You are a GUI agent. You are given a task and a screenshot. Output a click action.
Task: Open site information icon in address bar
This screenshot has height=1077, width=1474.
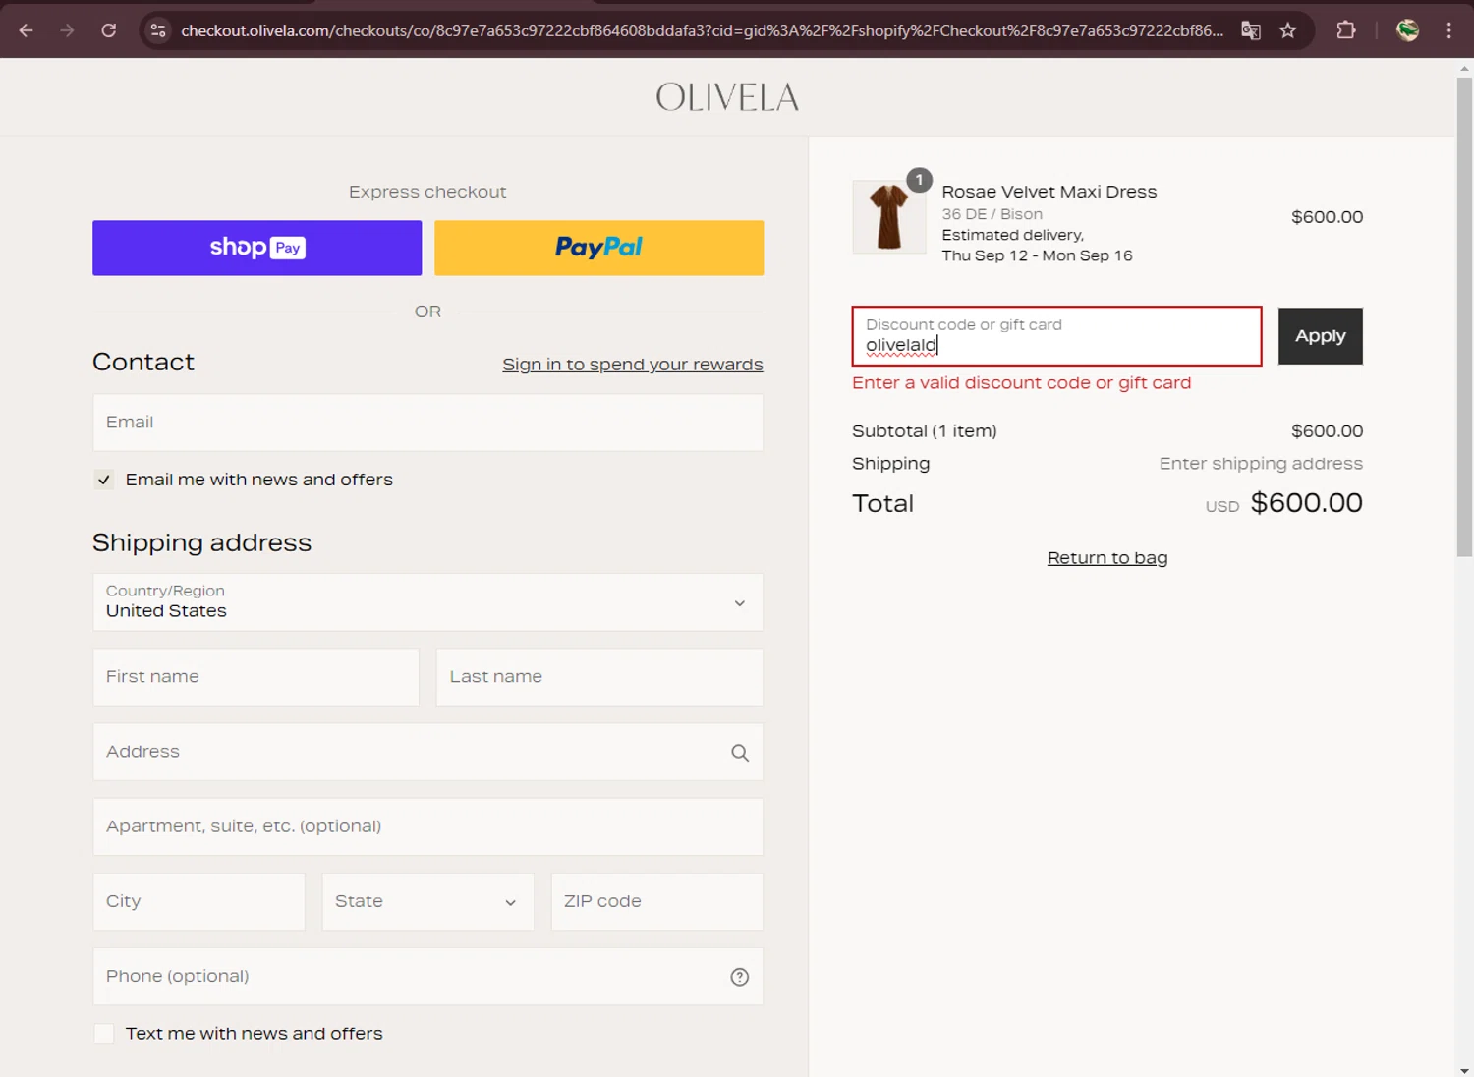(x=158, y=30)
